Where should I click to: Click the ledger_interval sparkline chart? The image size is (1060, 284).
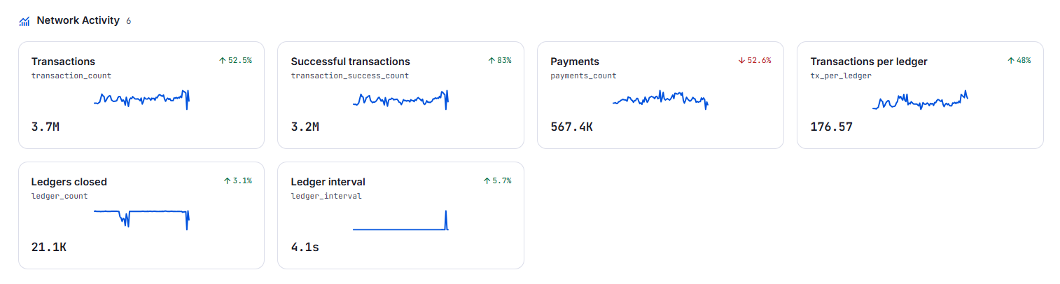400,220
